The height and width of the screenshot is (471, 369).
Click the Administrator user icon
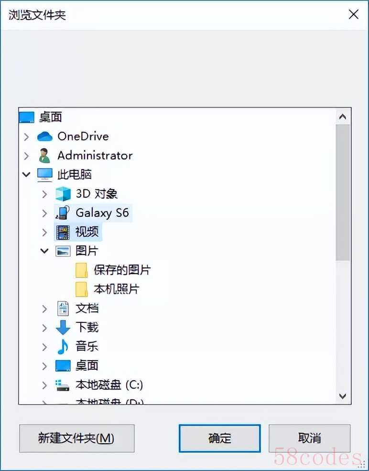(x=44, y=156)
